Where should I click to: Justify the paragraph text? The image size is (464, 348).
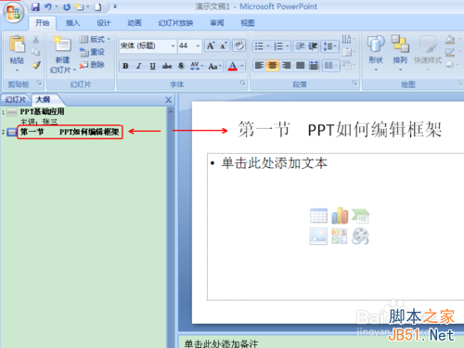(300, 65)
